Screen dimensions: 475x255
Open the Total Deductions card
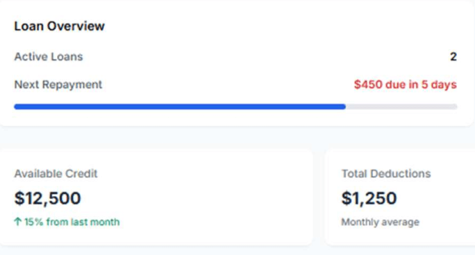[400, 197]
